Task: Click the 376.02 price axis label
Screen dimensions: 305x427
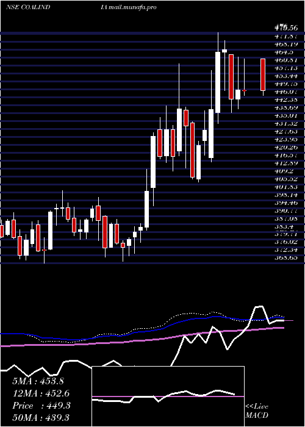Action: click(x=286, y=242)
